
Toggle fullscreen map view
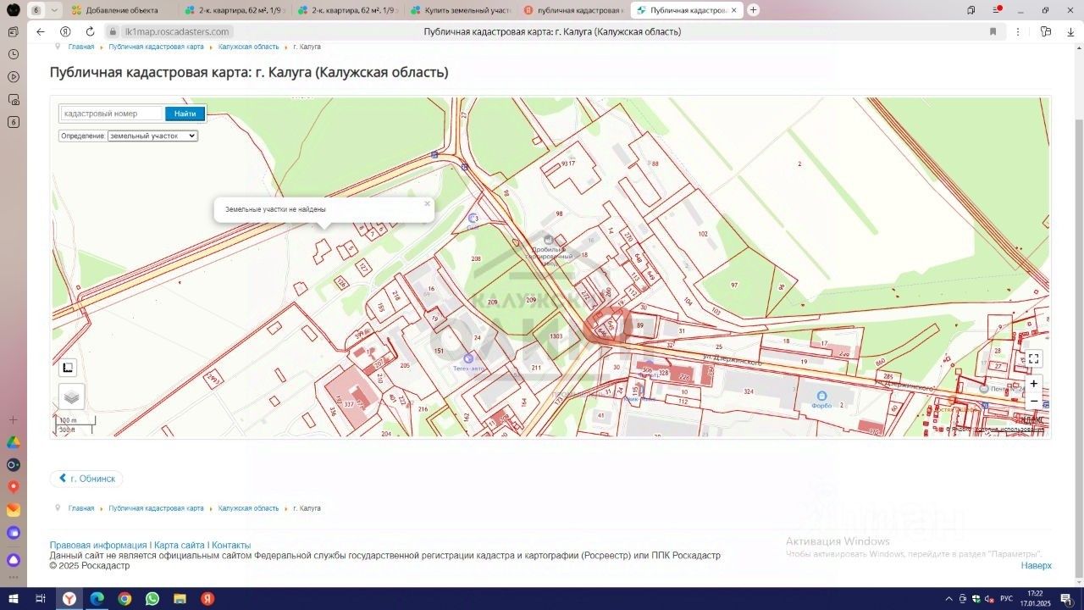click(1033, 358)
